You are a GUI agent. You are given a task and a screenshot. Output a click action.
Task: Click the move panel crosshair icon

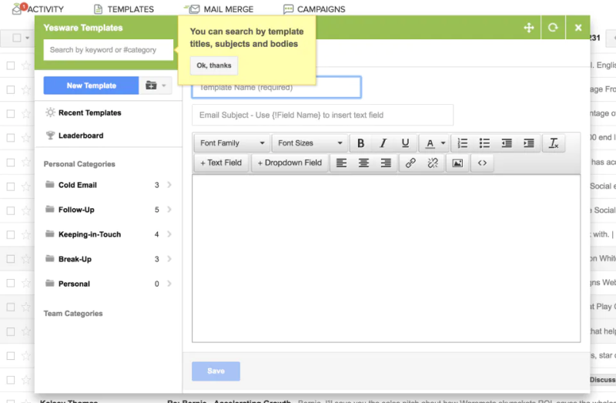(529, 28)
